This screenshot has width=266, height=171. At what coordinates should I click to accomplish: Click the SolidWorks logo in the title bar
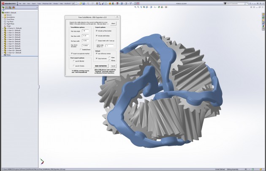click(x=9, y=3)
